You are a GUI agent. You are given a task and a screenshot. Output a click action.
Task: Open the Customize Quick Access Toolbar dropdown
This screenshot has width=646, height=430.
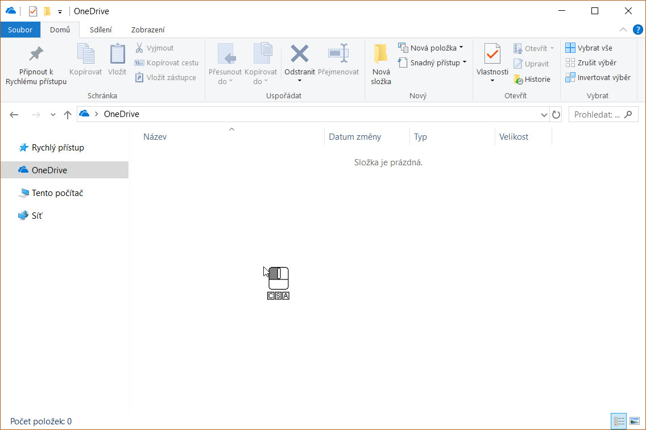(60, 11)
